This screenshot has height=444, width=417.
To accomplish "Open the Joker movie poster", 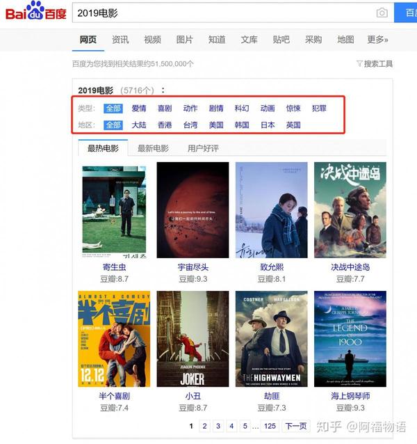I will pos(193,339).
